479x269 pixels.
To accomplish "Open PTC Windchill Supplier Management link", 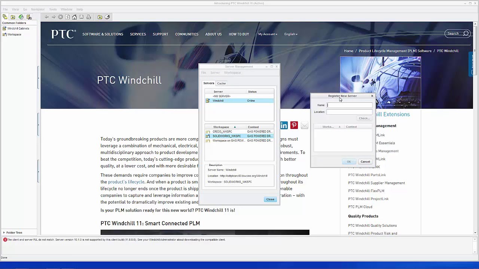I will pos(376,183).
